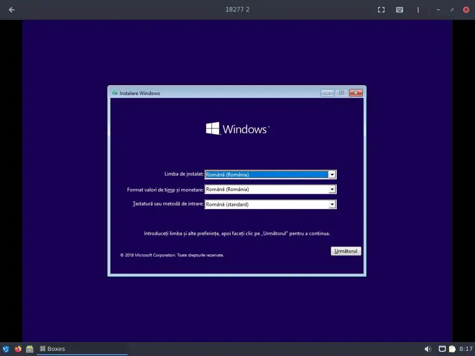The width and height of the screenshot is (475, 356).
Task: Click the Introduceți limba instruction text
Action: (237, 234)
